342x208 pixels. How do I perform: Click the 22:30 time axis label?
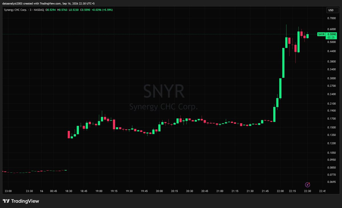coord(307,191)
